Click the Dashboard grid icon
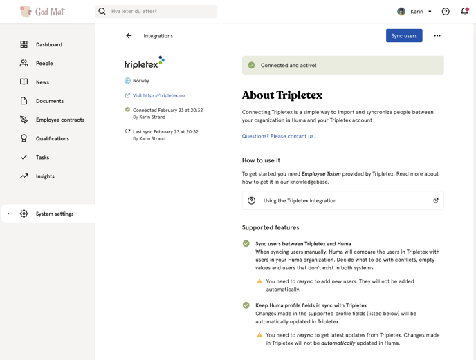 [24, 45]
